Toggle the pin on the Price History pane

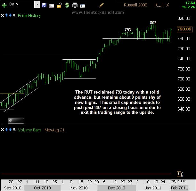point(14,15)
